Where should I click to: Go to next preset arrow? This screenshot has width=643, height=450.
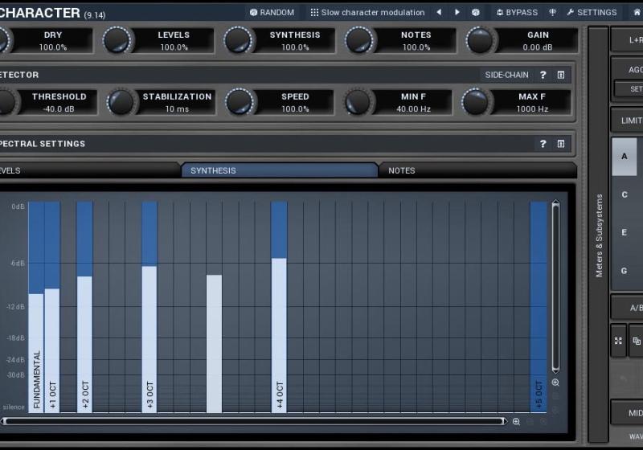point(457,12)
